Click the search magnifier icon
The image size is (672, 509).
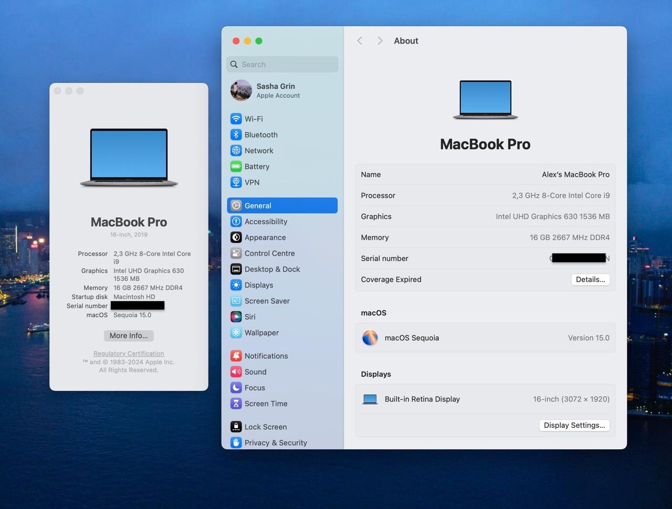click(x=234, y=65)
